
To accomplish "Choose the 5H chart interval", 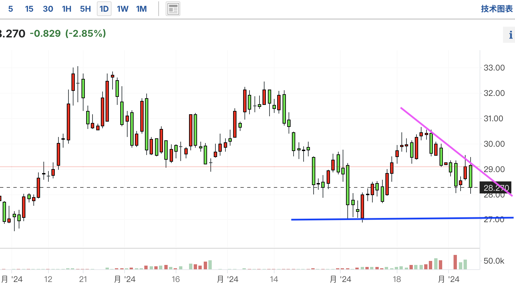I will (x=85, y=9).
